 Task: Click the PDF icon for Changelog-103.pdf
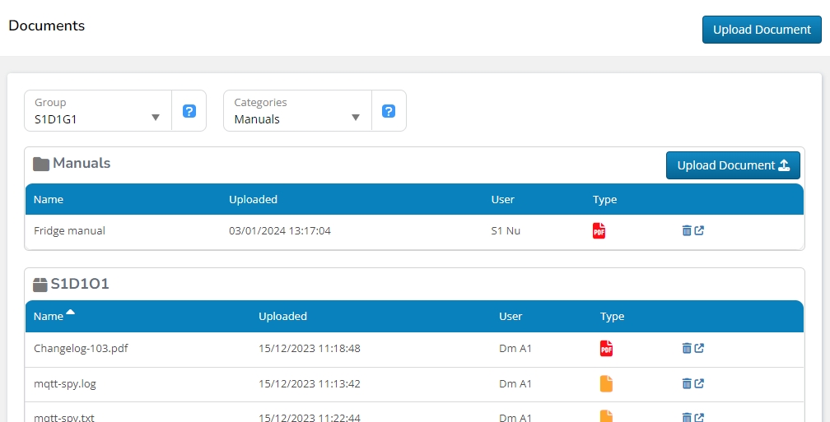(x=606, y=349)
